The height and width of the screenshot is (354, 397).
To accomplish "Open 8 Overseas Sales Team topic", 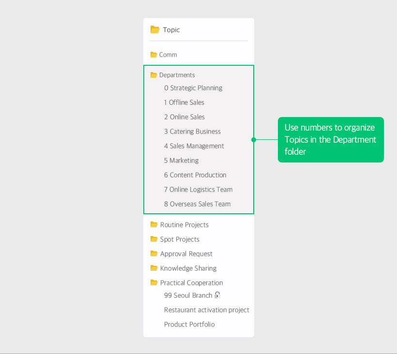I will (197, 204).
